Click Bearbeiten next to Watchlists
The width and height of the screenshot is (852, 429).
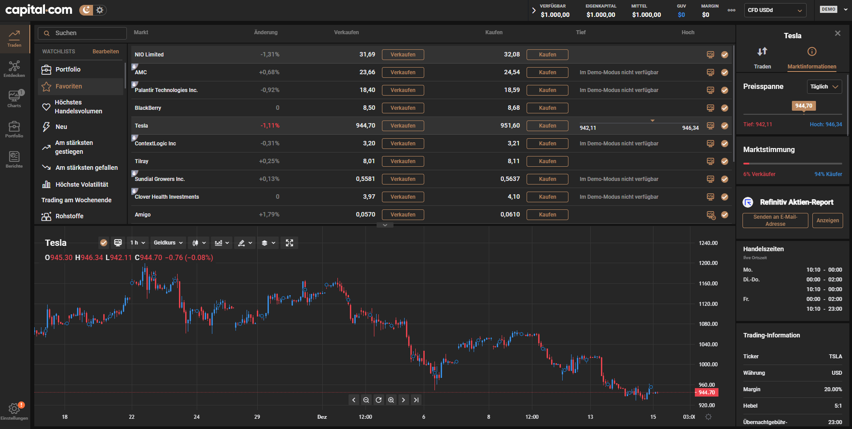[x=105, y=52]
